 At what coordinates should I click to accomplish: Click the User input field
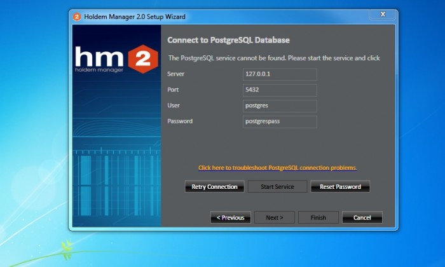tap(280, 106)
